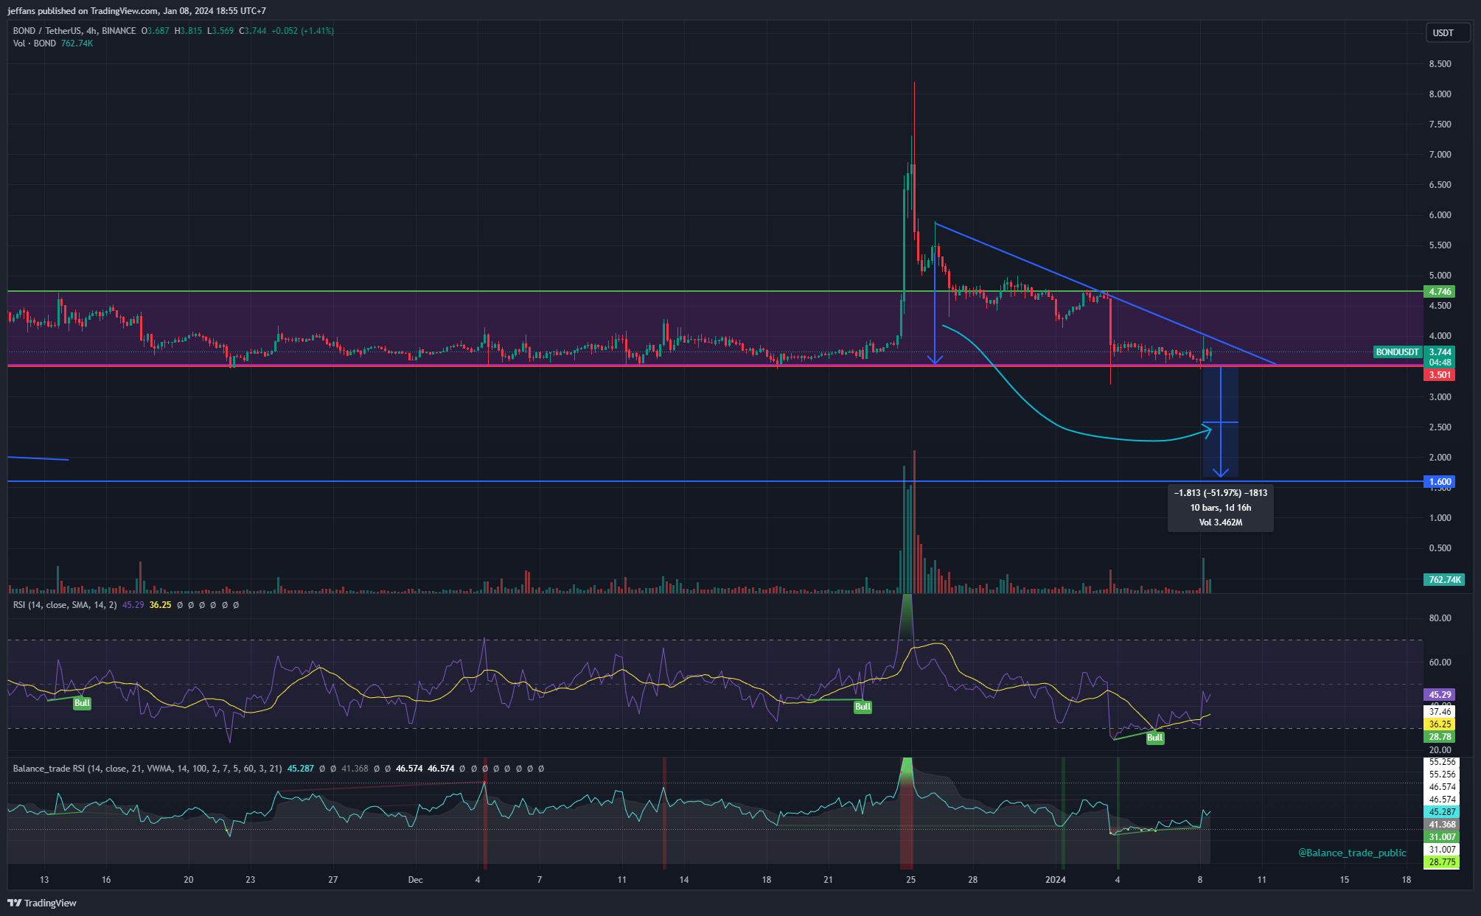
Task: Click the countdown 04:48 under the price tag
Action: (x=1440, y=363)
